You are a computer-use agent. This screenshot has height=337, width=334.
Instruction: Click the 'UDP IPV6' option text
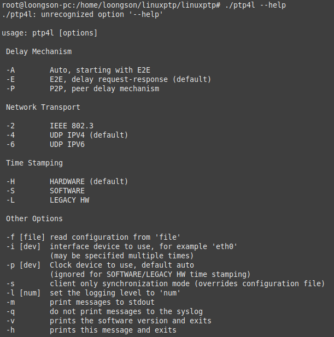[x=67, y=144]
